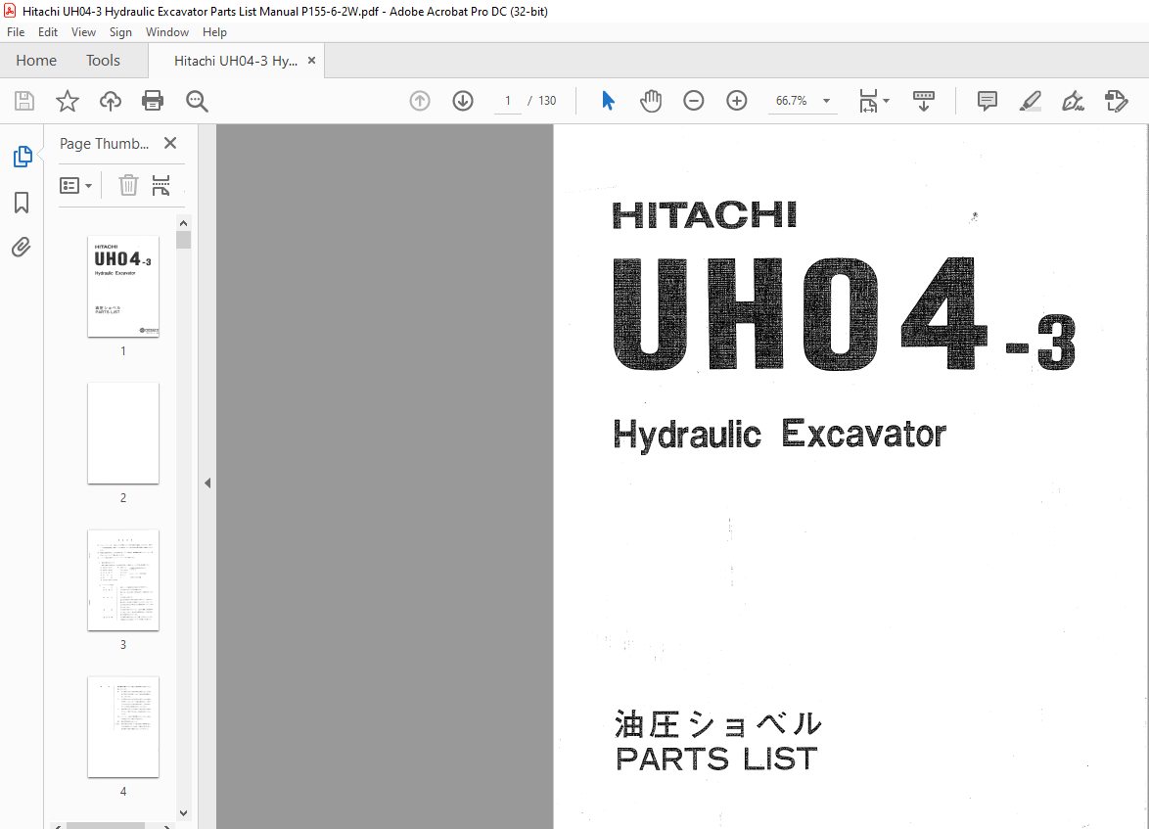This screenshot has width=1149, height=829.
Task: Zoom out with the minus button
Action: pos(693,101)
